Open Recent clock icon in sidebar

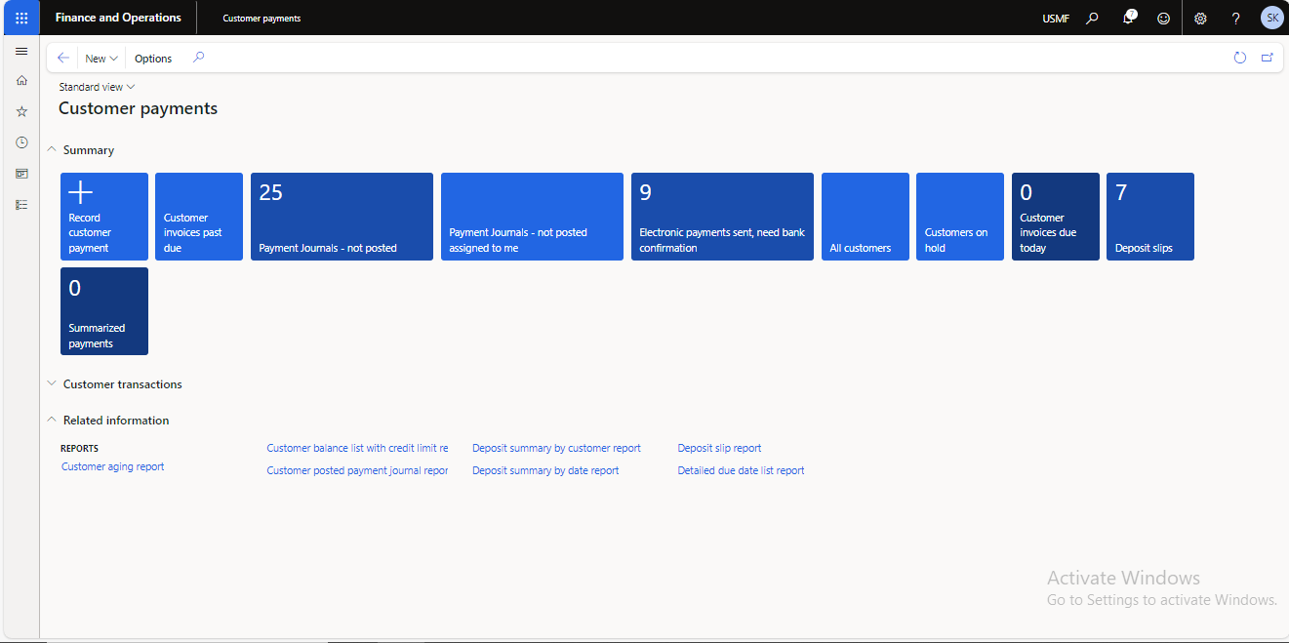click(21, 142)
